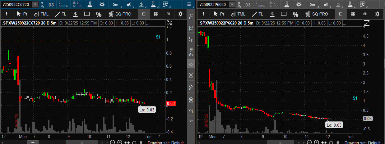The width and height of the screenshot is (385, 144).
Task: Open the OC sidebar tab
Action: (191, 75)
